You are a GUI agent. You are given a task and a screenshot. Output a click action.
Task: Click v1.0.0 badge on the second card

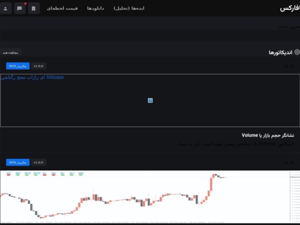tap(38, 162)
